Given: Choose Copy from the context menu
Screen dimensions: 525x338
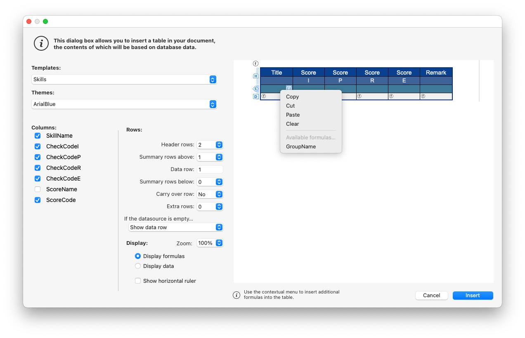Looking at the screenshot, I should tap(292, 97).
